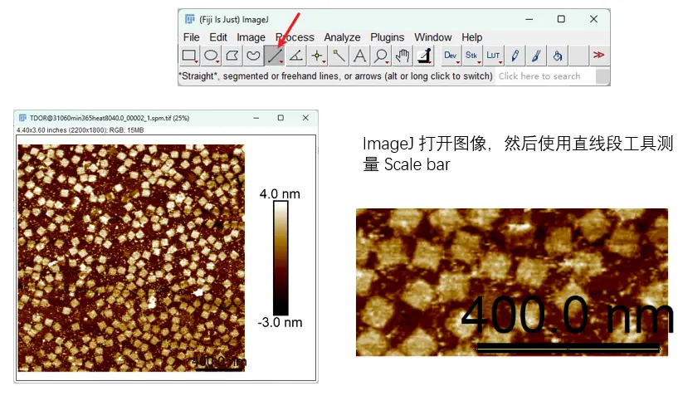The image size is (678, 396).
Task: Open the Help menu
Action: coord(471,37)
